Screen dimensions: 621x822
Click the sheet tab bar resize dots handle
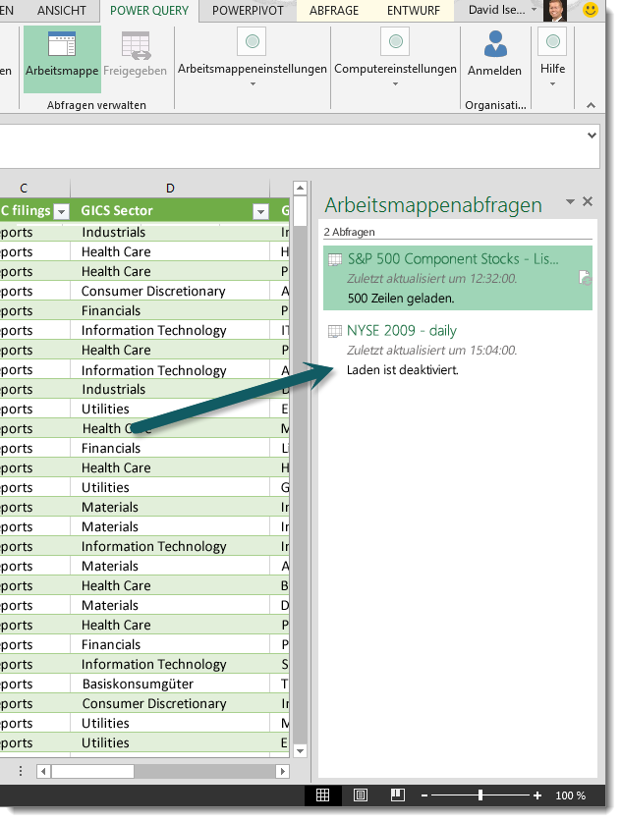pos(21,771)
